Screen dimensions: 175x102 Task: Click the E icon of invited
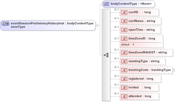pos(124,88)
